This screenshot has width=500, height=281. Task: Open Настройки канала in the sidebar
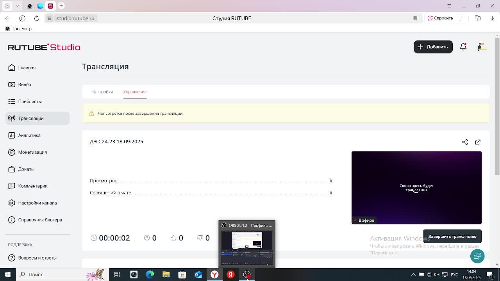point(37,203)
